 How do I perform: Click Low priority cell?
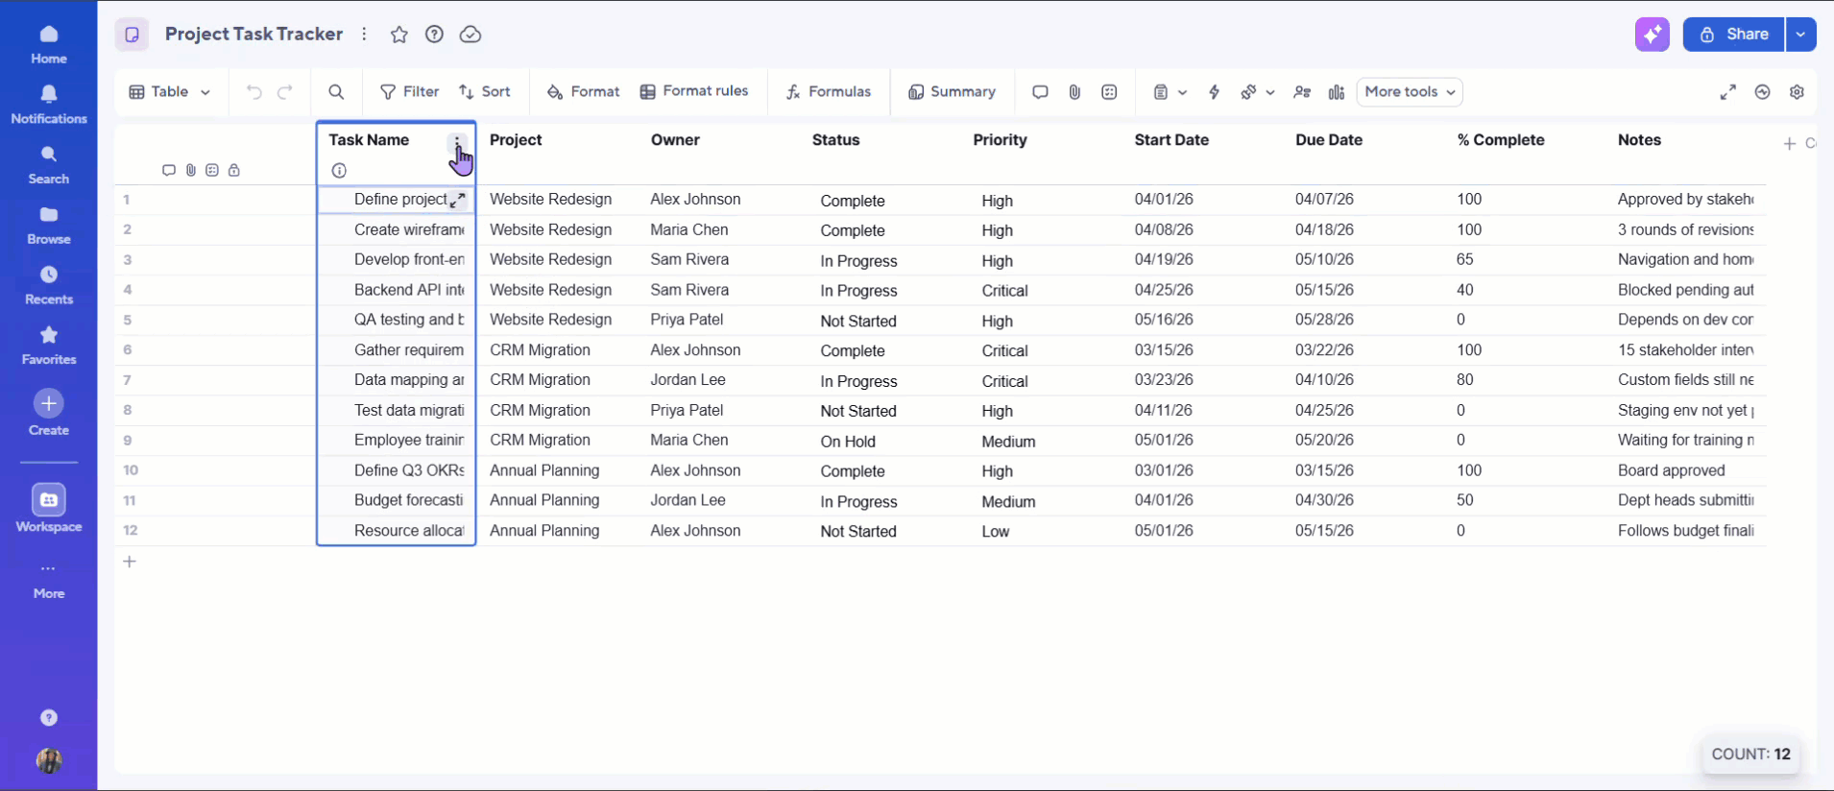[x=996, y=532]
